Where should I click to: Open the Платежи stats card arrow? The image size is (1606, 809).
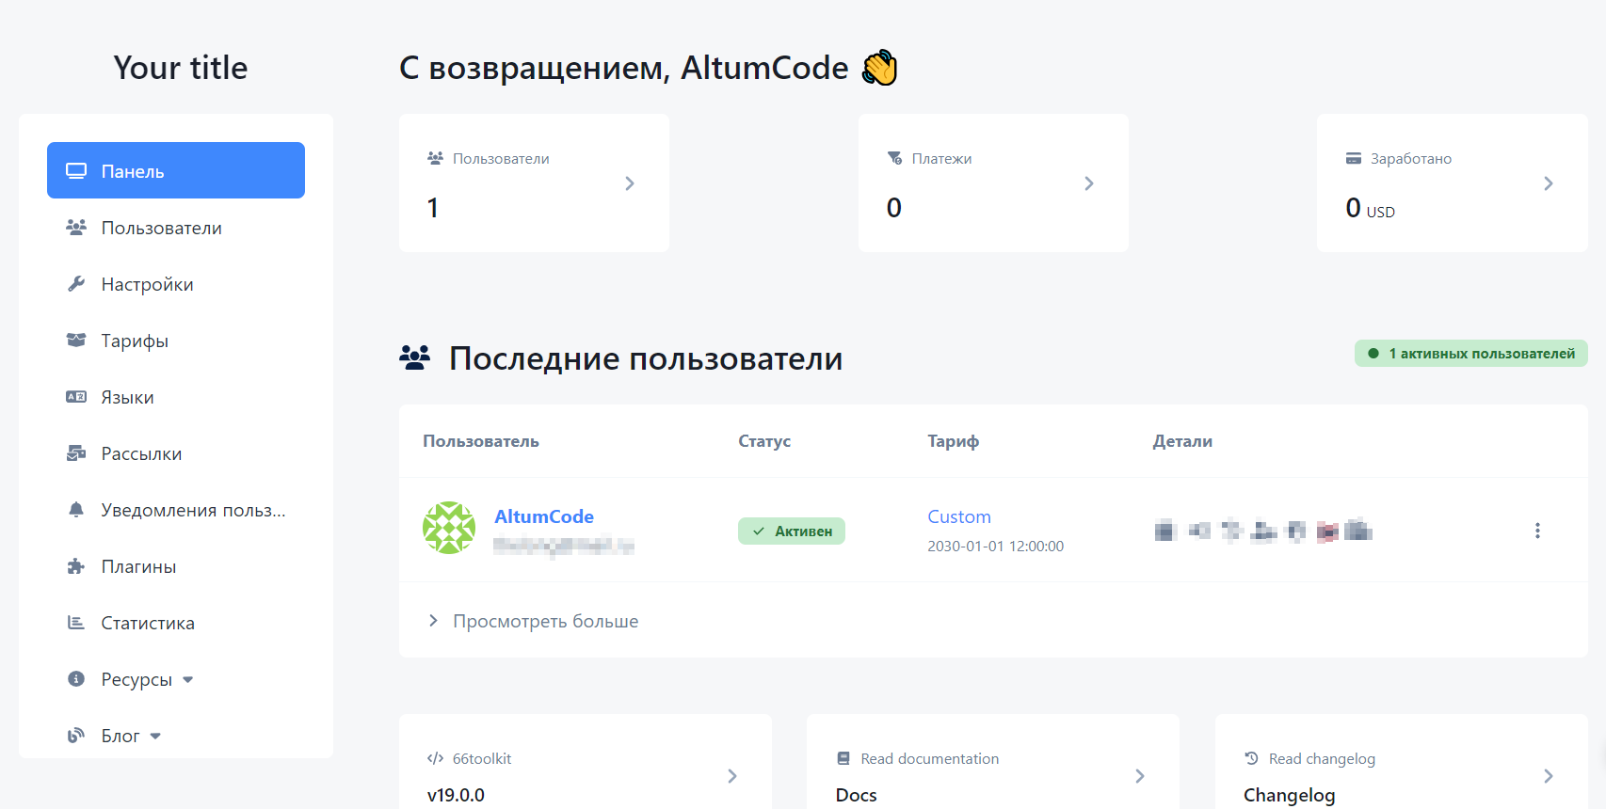1088,183
